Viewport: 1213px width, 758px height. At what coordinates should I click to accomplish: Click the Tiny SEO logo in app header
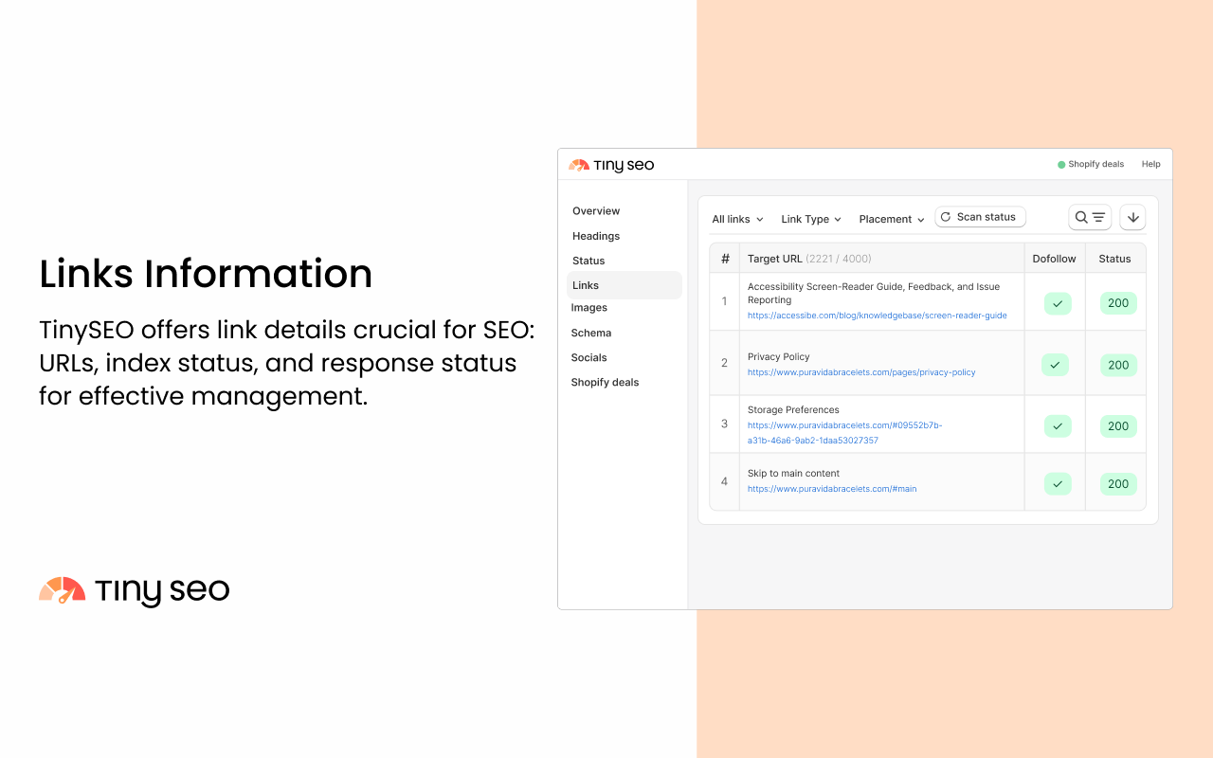point(611,165)
